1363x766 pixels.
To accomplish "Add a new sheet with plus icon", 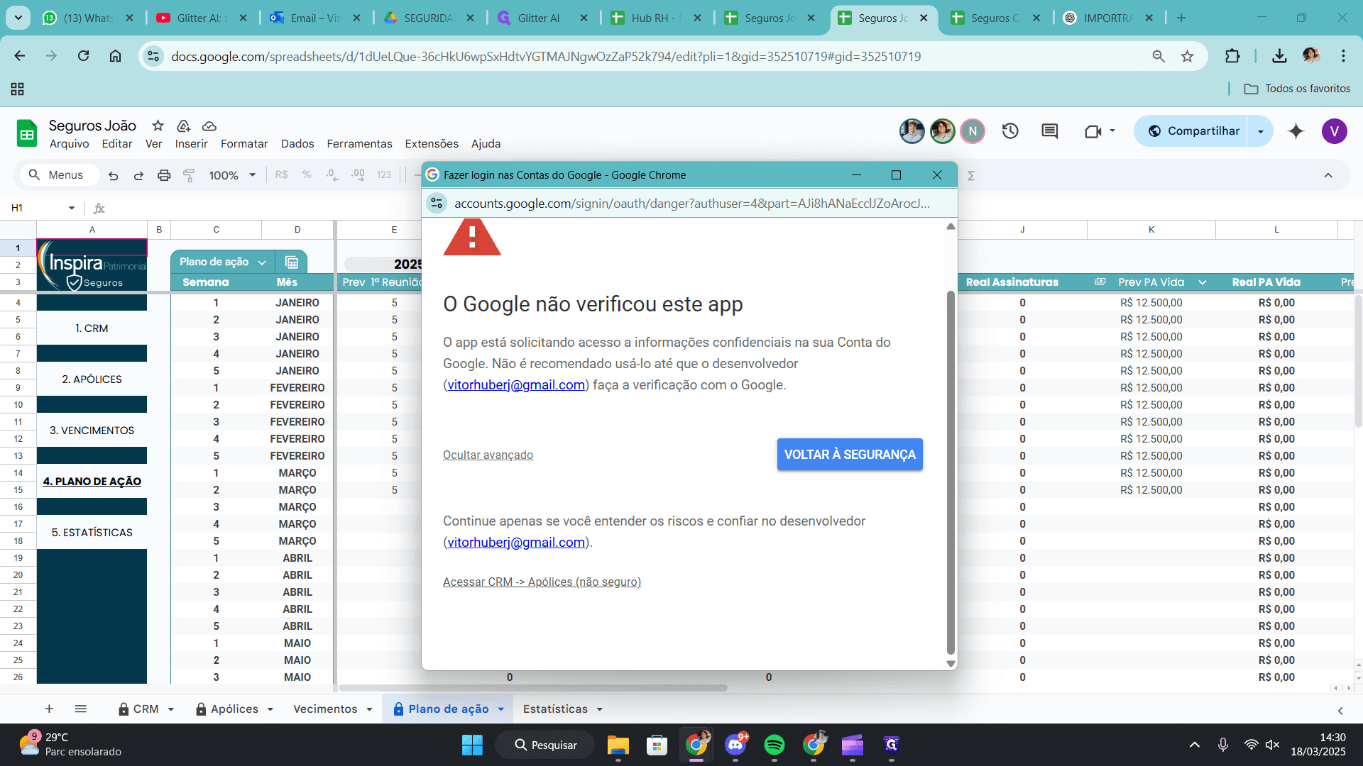I will point(49,709).
